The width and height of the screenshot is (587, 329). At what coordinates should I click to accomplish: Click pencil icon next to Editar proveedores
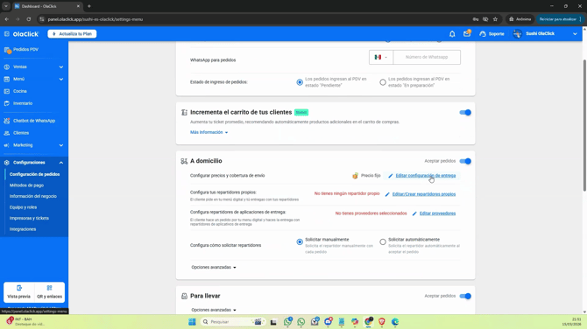[x=414, y=213]
